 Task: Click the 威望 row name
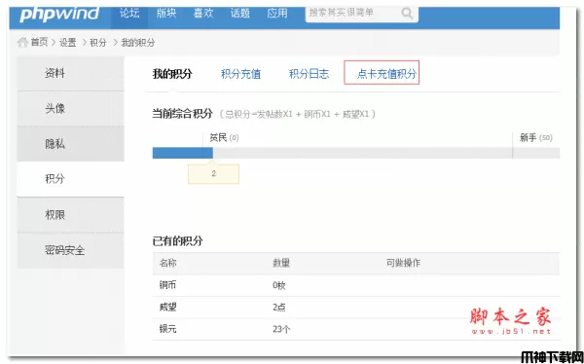click(x=168, y=308)
